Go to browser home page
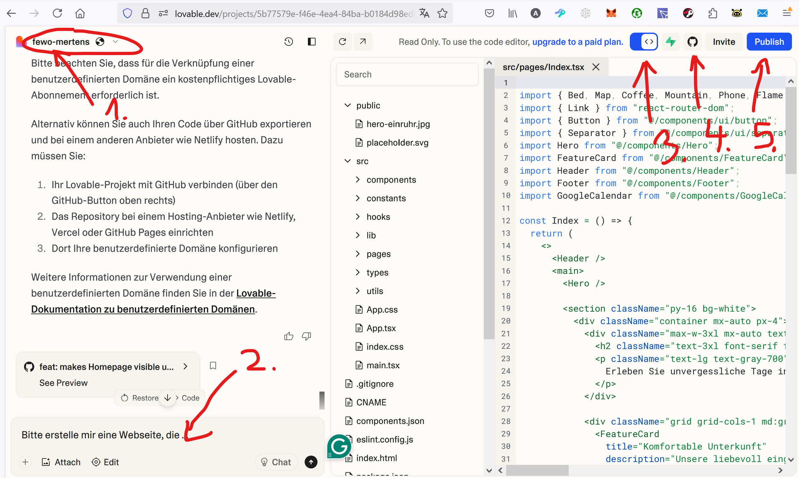Image resolution: width=799 pixels, height=478 pixels. point(80,13)
